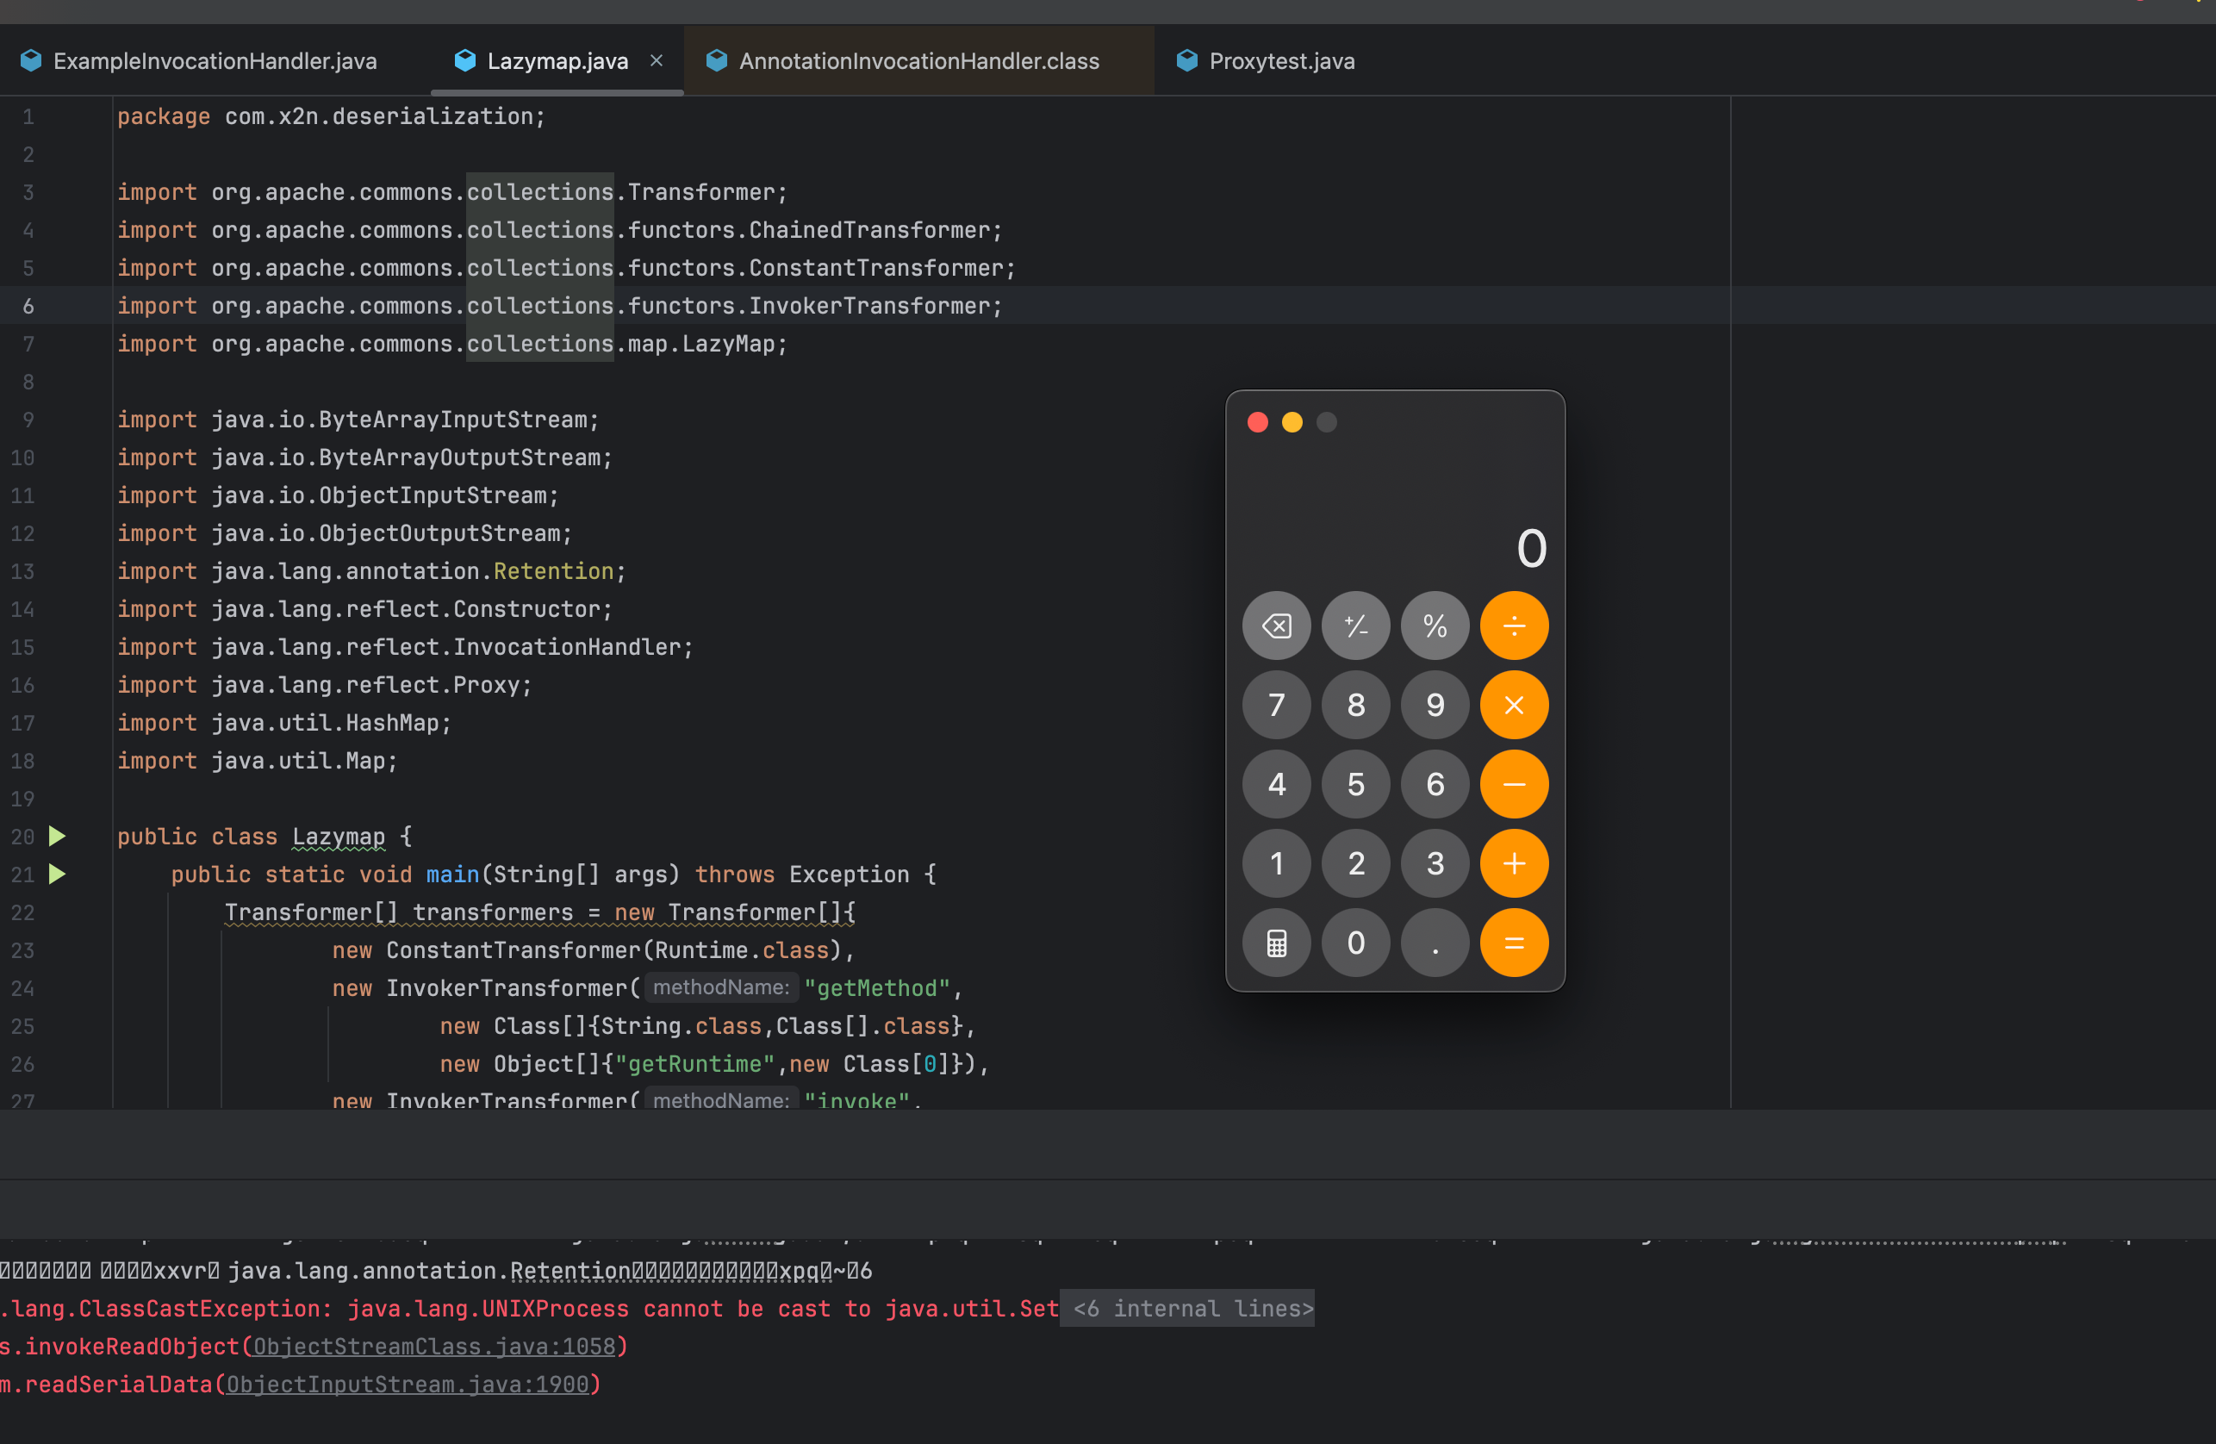Click the Calculator multiply button
Image resolution: width=2216 pixels, height=1444 pixels.
(1514, 705)
